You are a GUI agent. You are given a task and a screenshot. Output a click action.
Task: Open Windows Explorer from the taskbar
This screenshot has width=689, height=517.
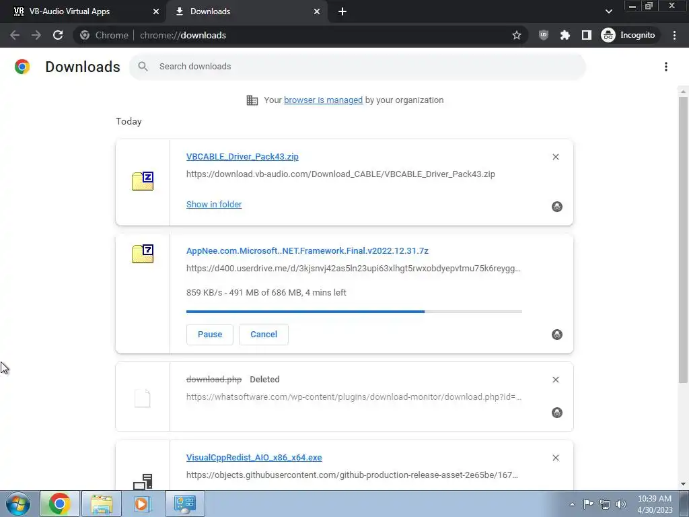pos(102,504)
